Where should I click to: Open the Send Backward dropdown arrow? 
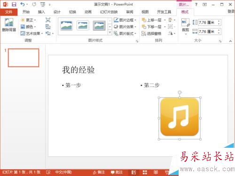[165, 27]
